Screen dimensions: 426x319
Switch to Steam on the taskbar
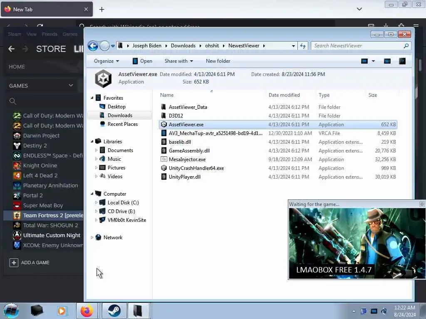click(114, 311)
